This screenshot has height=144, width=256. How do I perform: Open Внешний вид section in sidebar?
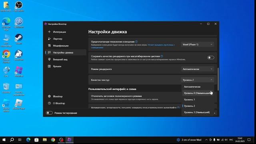coord(66,59)
